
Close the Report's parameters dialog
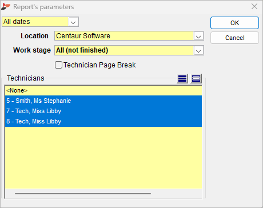click(254, 7)
